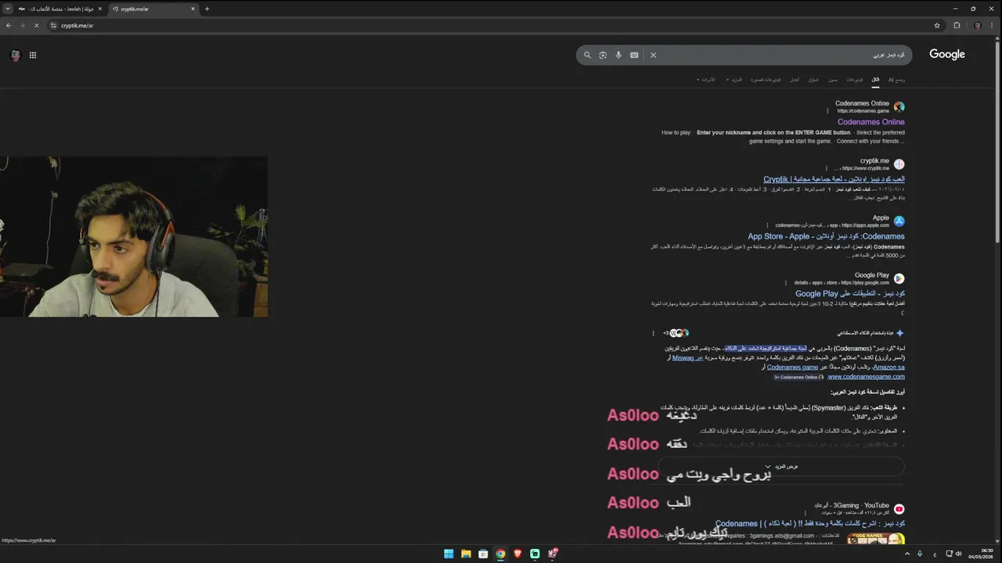1002x563 pixels.
Task: Open options menu for YouTube 3Gaming result
Action: (805, 513)
